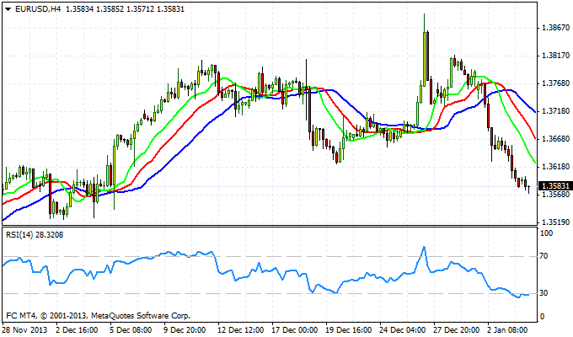Click the 27 Dec 20:00 time label
Image resolution: width=573 pixels, height=337 pixels.
pos(457,329)
